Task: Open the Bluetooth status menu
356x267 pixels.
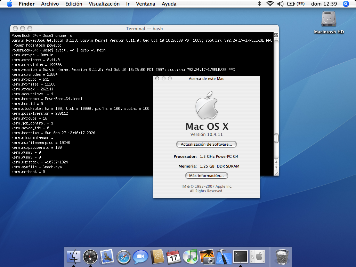Action: (259, 3)
